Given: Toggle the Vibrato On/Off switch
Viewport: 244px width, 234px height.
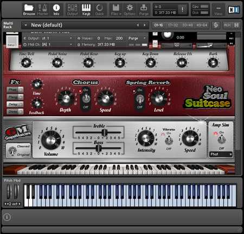Looking at the screenshot, I should click(x=169, y=141).
